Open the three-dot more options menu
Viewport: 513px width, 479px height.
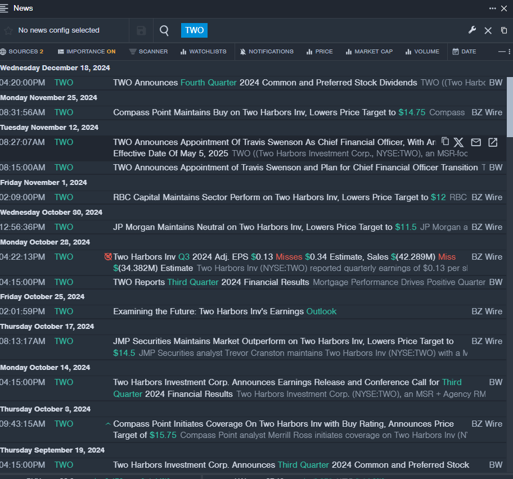click(492, 8)
